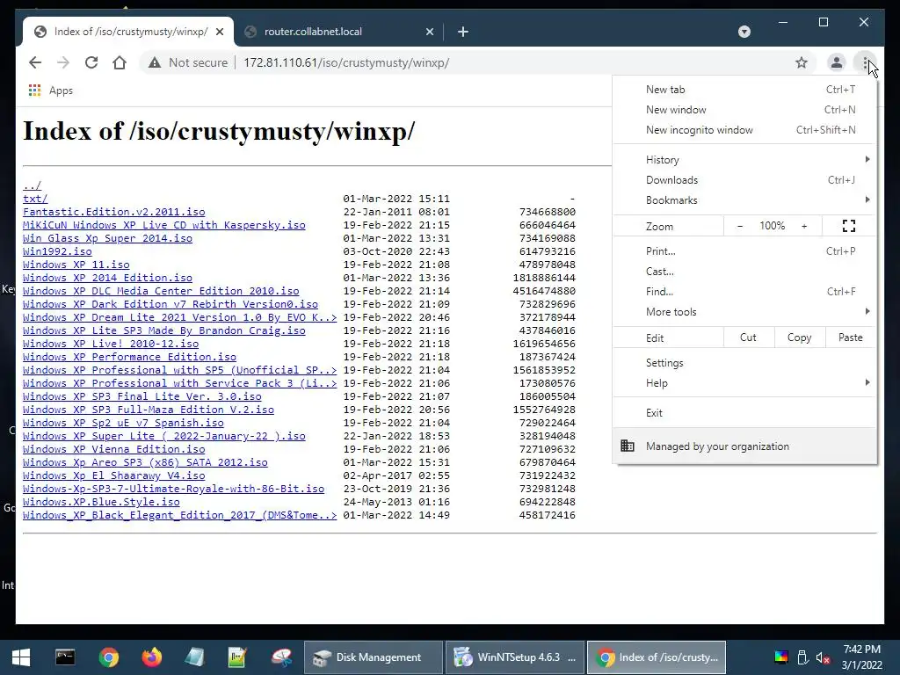Viewport: 900px width, 675px height.
Task: Click the colorful display tray icon
Action: click(x=781, y=657)
